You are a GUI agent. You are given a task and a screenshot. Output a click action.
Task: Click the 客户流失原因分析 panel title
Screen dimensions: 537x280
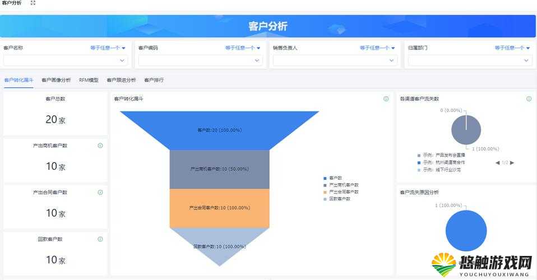tap(419, 193)
